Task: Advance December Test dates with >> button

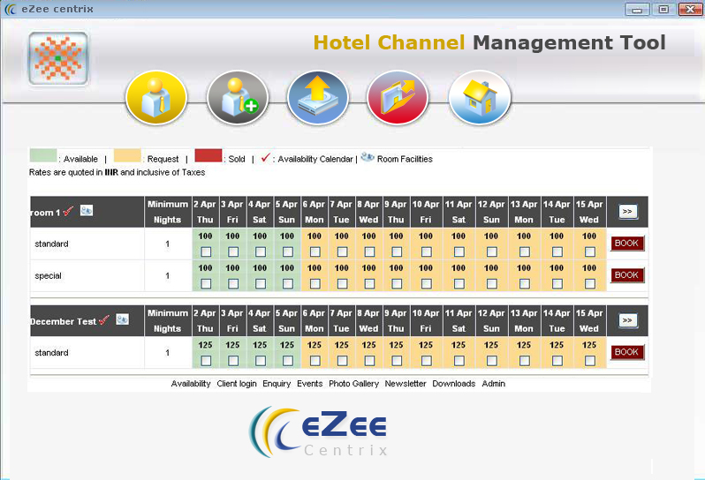Action: click(x=627, y=320)
